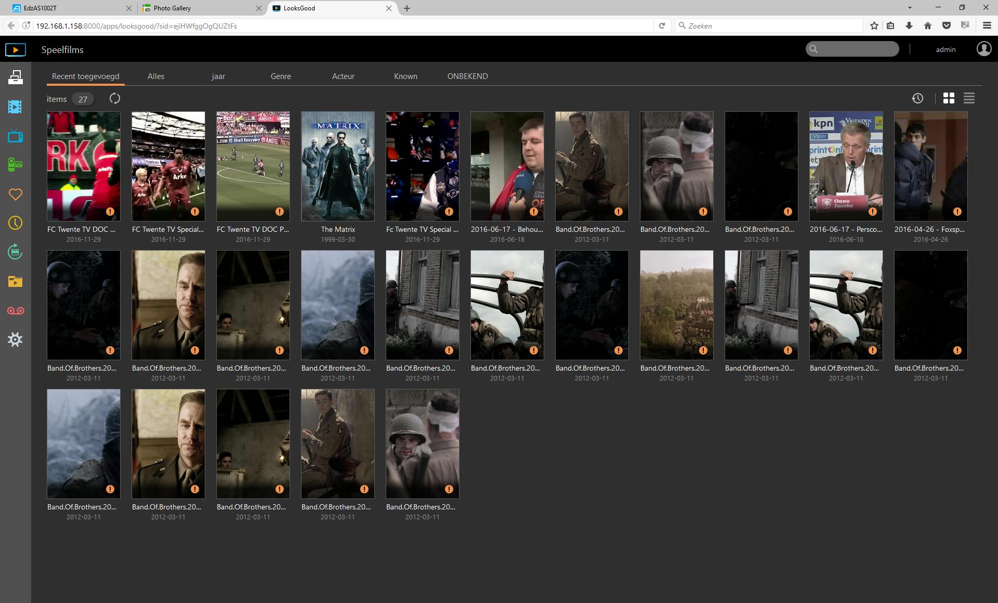
Task: Open the TV shows sidebar icon
Action: pyautogui.click(x=15, y=136)
